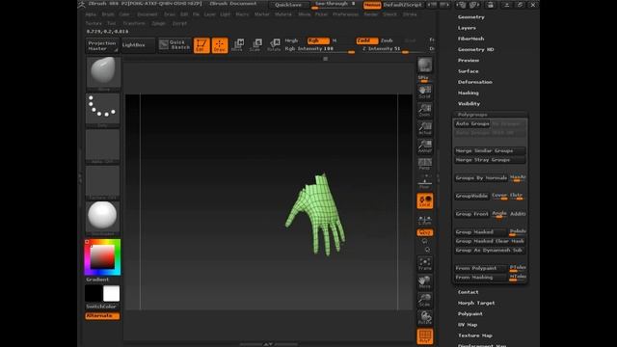The width and height of the screenshot is (617, 347).
Task: Toggle XYZ rotation mode
Action: (424, 232)
